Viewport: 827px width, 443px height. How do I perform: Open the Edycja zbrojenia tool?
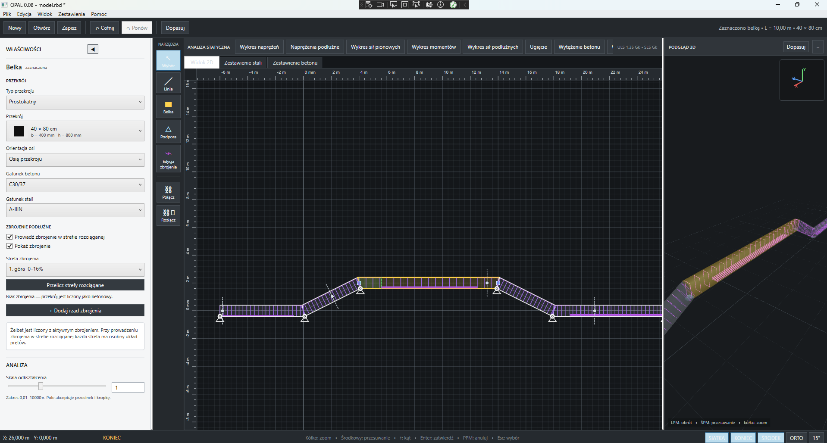pos(168,159)
